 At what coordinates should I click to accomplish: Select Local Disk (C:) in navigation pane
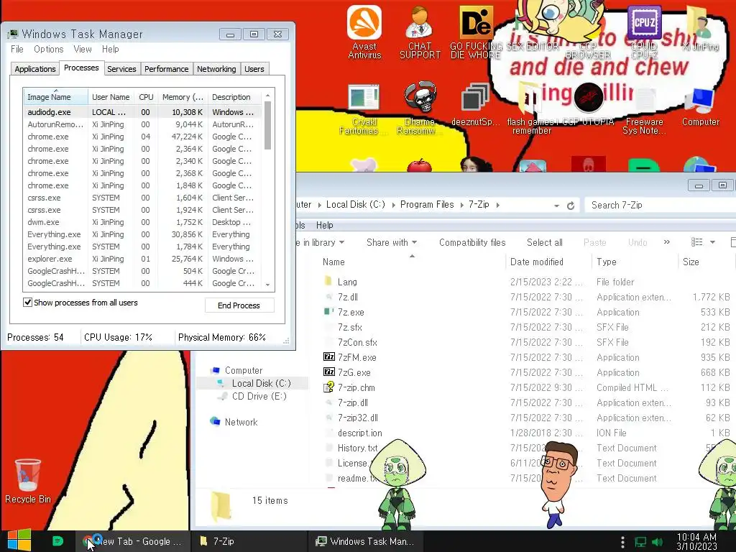261,383
